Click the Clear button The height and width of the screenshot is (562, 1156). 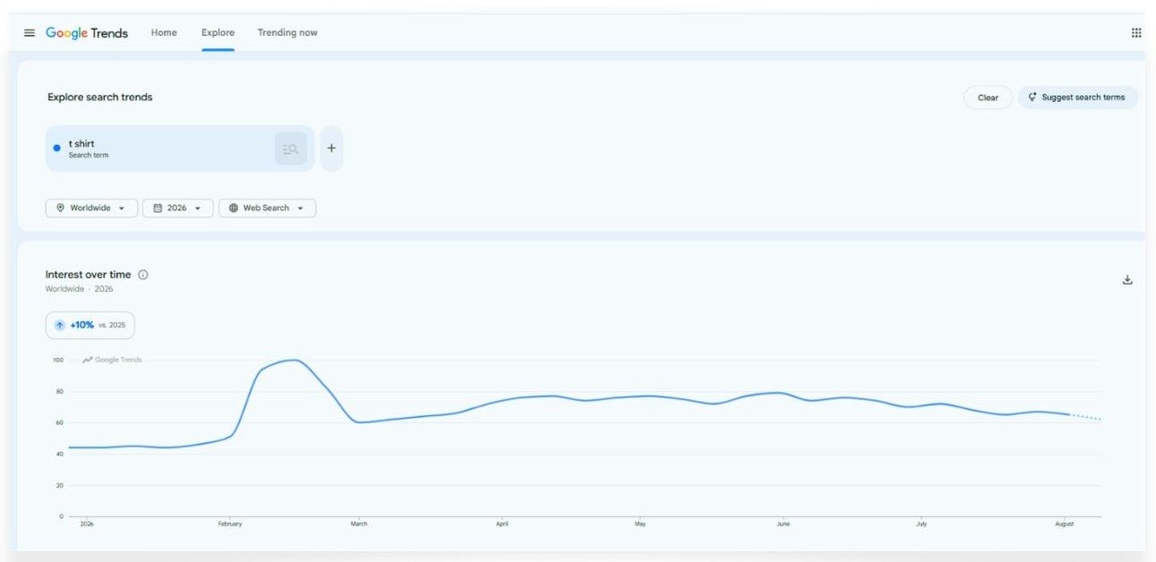click(988, 98)
